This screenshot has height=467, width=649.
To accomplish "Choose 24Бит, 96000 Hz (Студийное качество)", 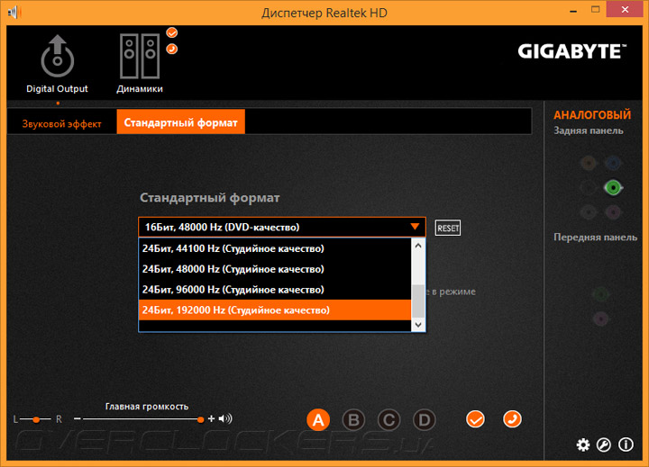I will [x=275, y=290].
